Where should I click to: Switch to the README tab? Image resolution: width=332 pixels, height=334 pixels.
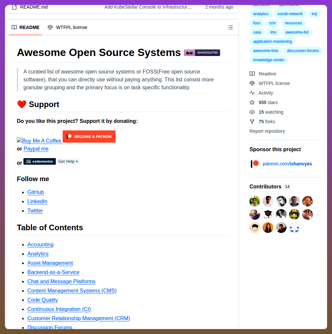[25, 27]
